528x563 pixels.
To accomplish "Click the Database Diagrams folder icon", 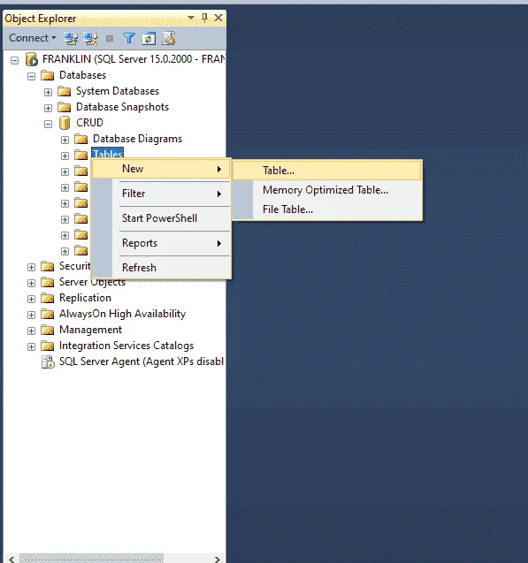I will click(x=80, y=139).
